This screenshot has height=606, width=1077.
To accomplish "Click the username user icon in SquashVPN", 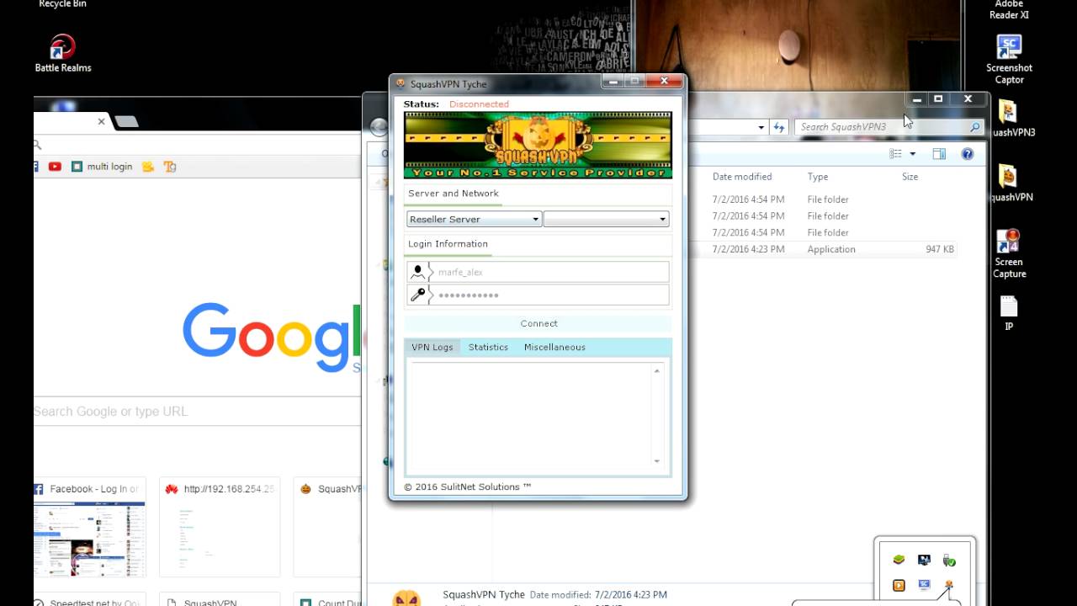I will [417, 272].
